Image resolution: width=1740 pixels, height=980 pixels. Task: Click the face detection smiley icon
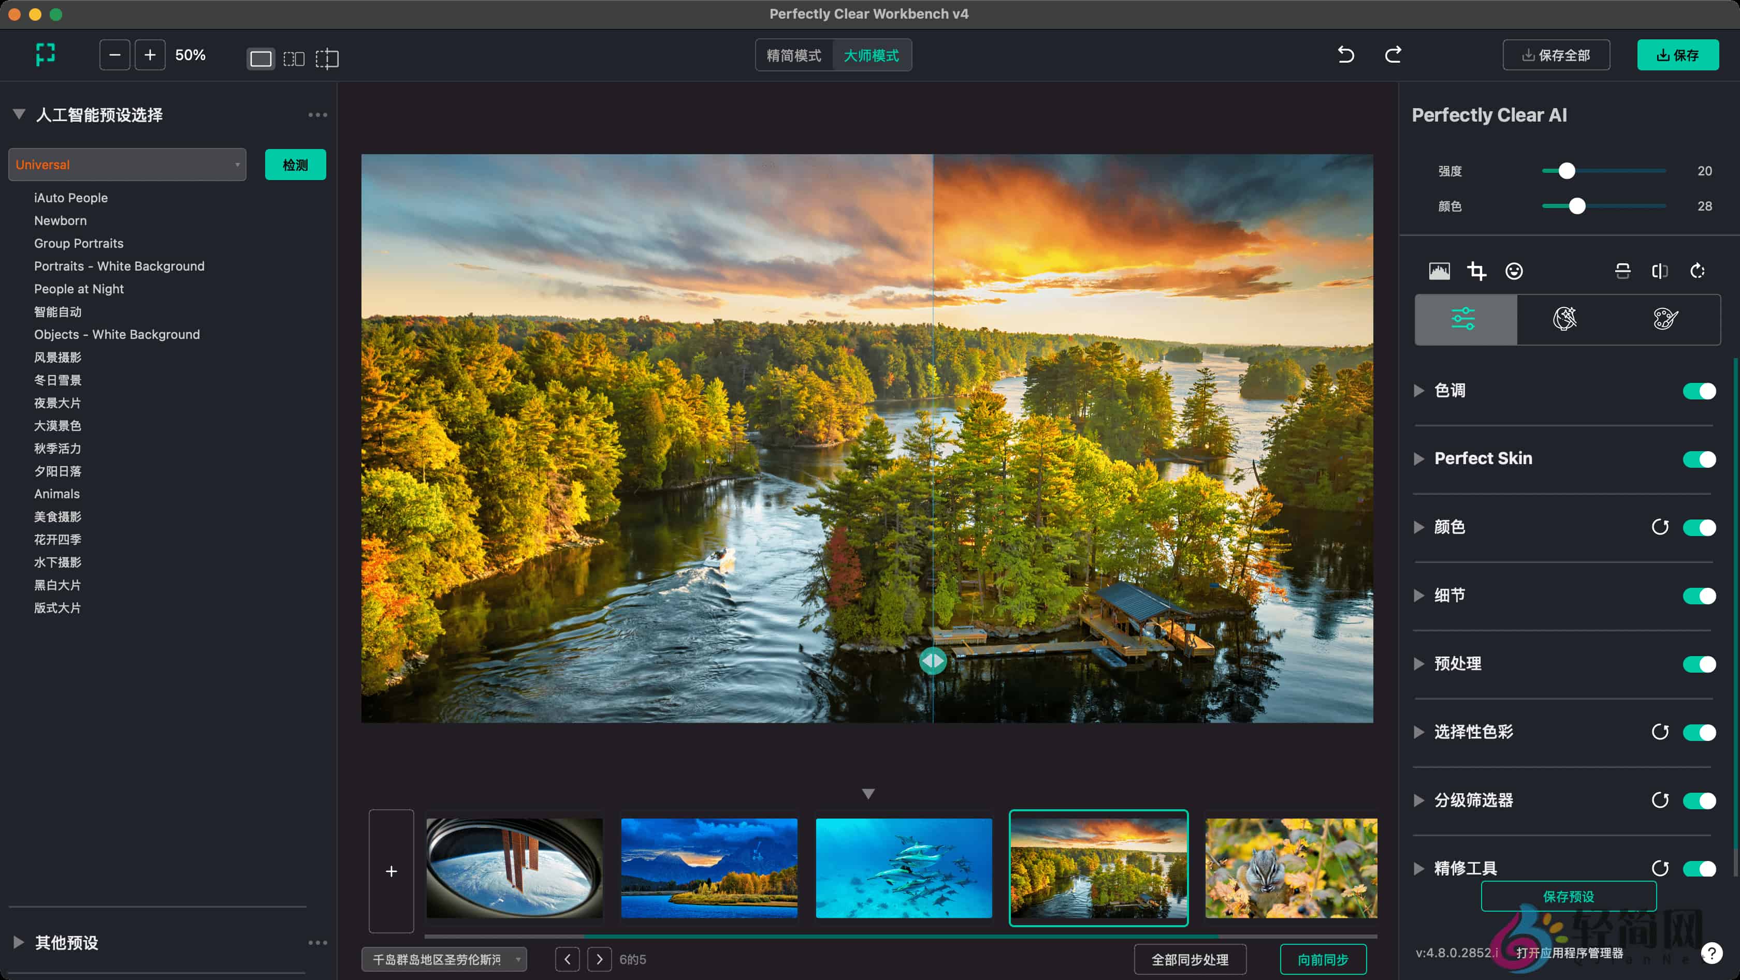tap(1514, 271)
